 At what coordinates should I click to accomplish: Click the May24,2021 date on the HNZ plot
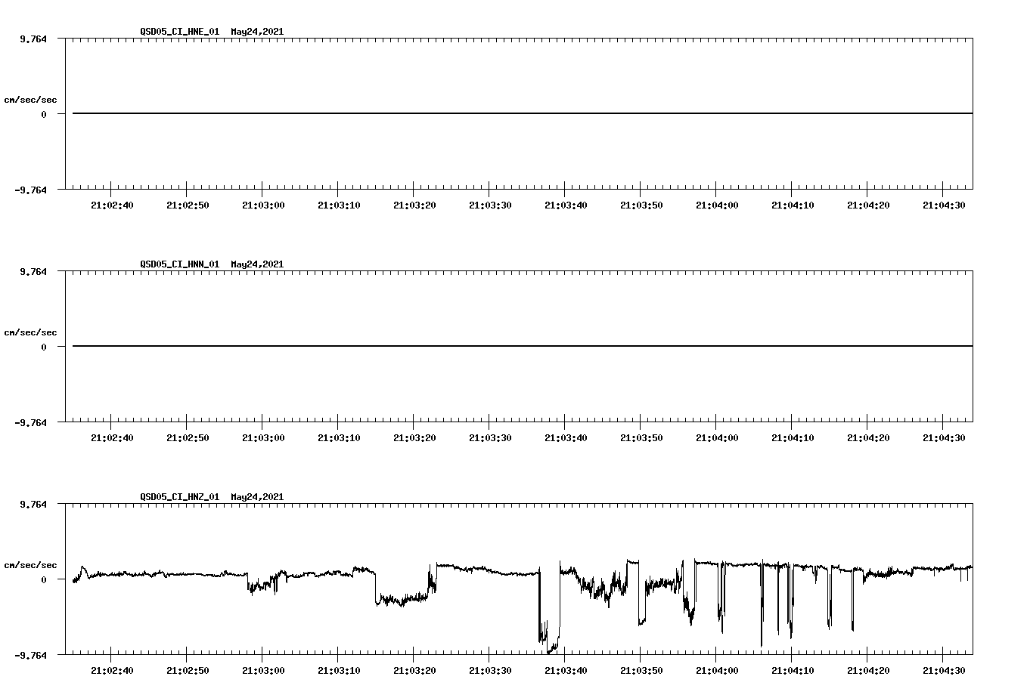tap(256, 496)
